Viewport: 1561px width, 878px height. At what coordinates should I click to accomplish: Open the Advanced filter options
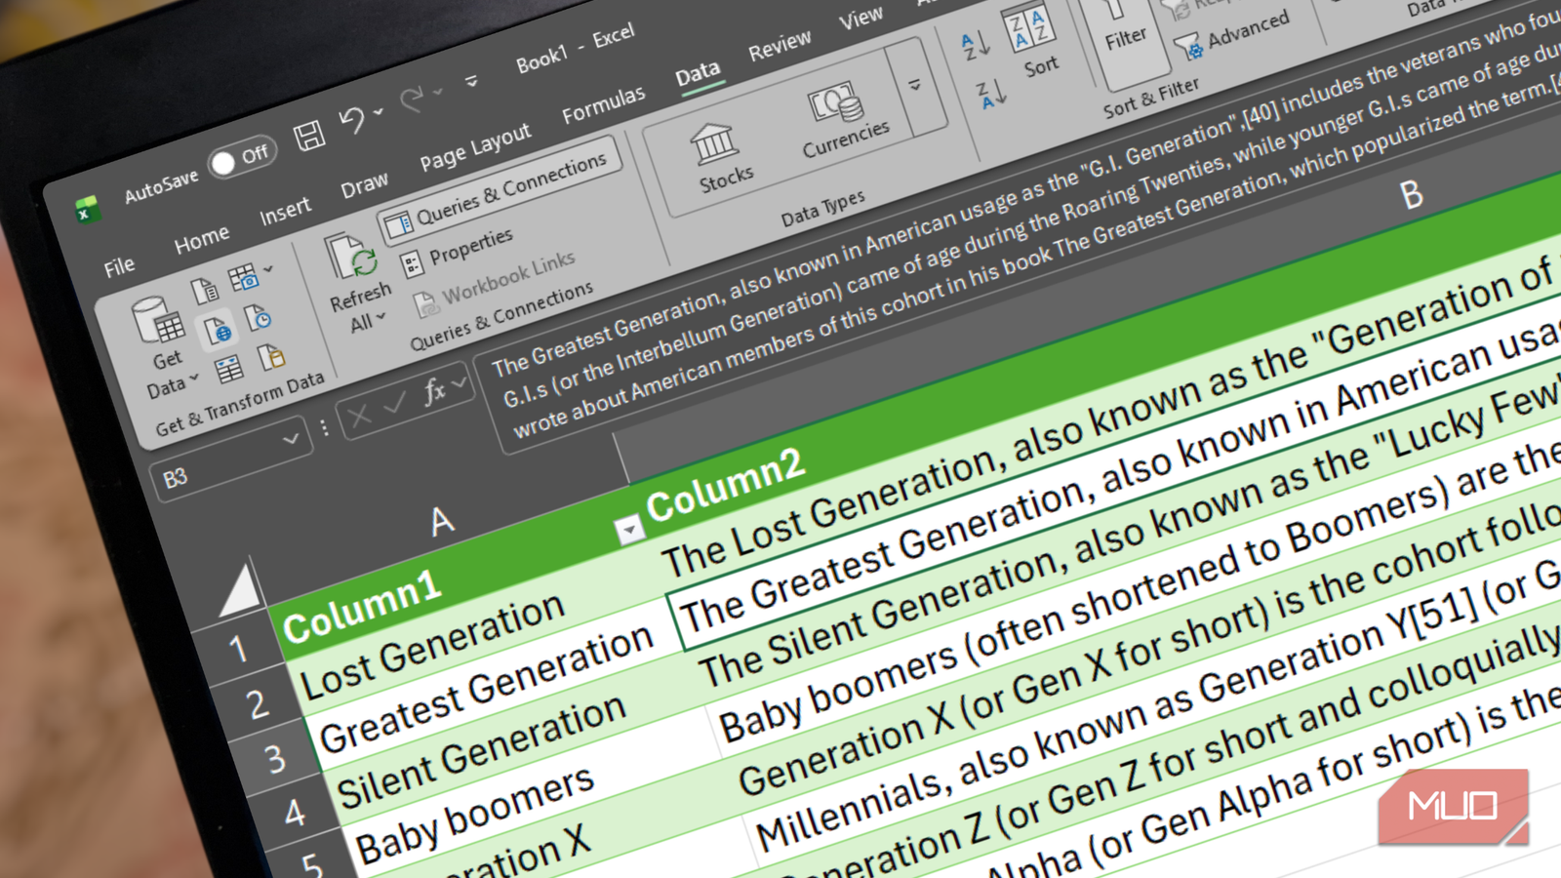(x=1231, y=35)
